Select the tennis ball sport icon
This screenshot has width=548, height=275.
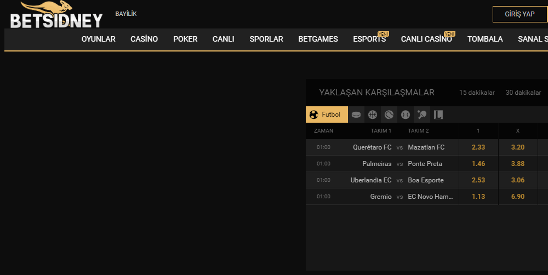pos(389,114)
